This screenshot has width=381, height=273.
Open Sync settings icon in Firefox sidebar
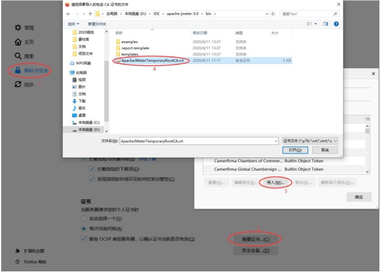18,84
